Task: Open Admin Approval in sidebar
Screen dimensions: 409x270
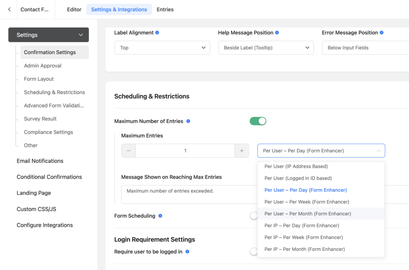Action: [x=42, y=66]
